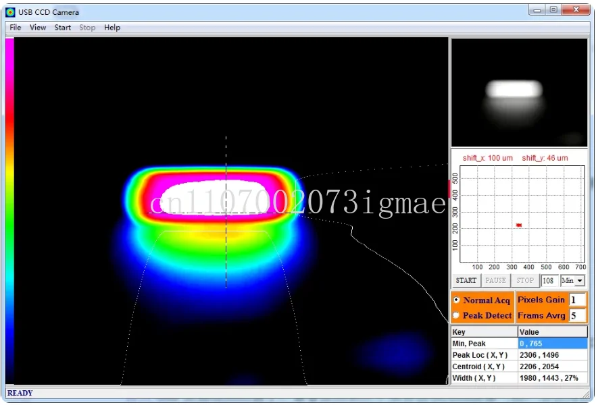
Task: Open the Help menu
Action: 111,27
